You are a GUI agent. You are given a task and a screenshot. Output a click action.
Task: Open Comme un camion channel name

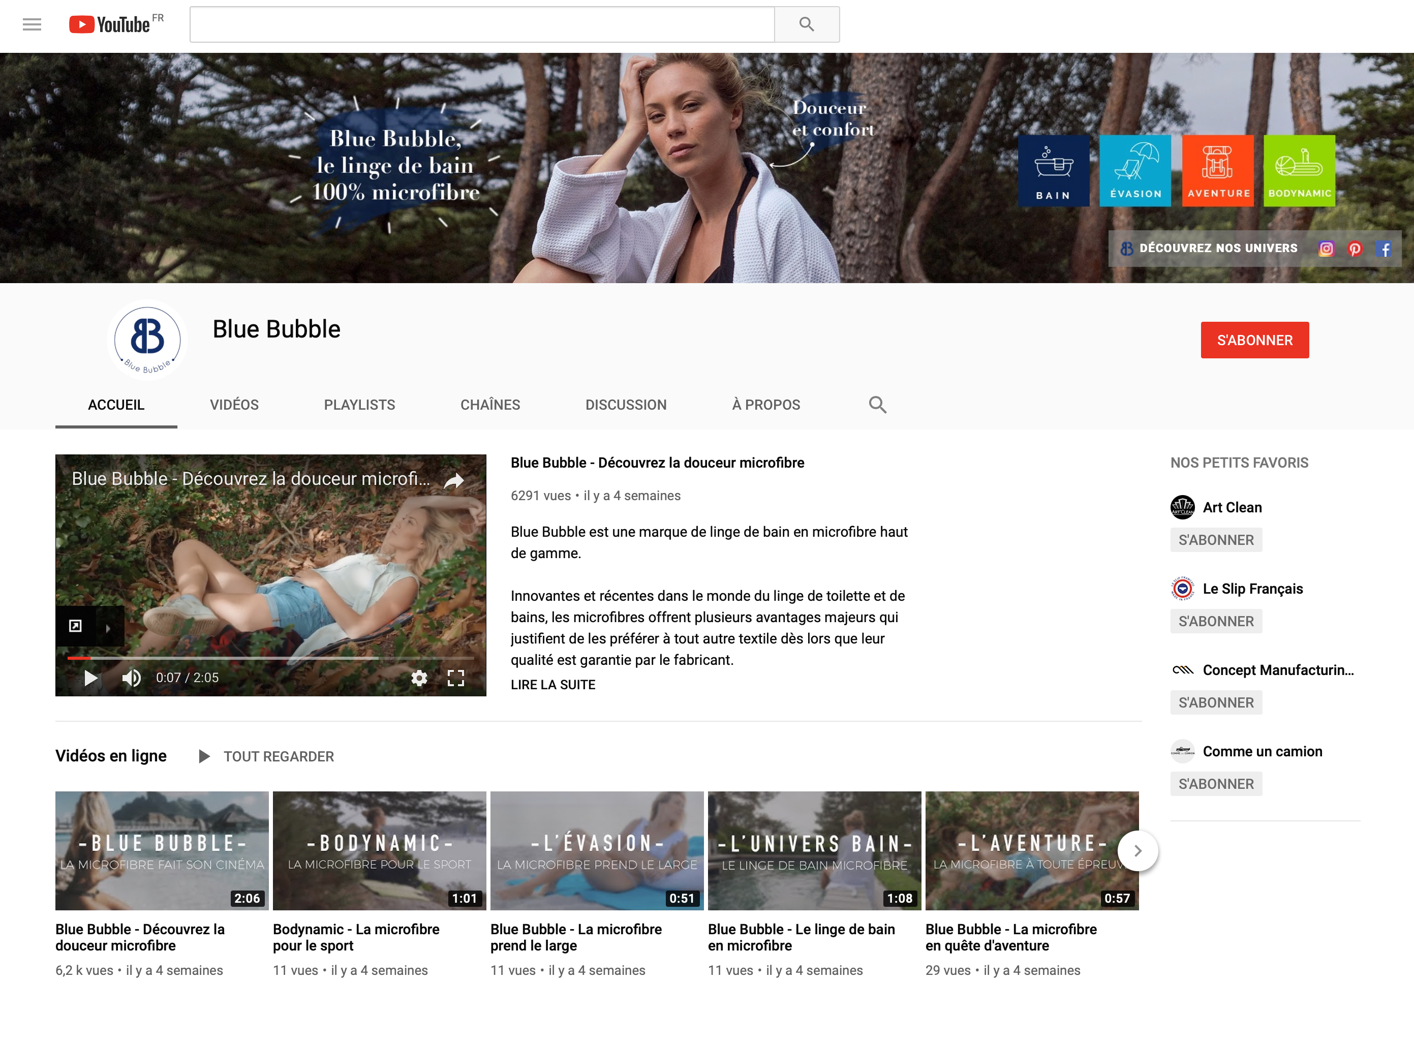pos(1262,752)
